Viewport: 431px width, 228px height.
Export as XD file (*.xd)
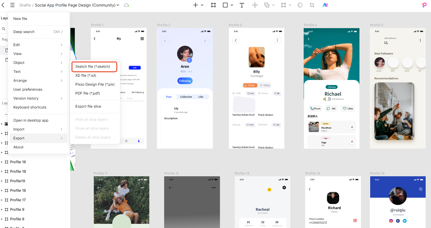[95, 76]
